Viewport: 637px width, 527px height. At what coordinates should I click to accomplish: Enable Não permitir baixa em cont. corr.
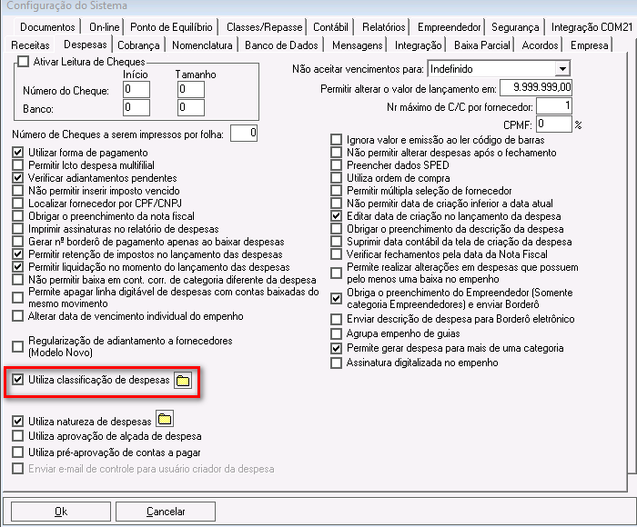(x=18, y=280)
